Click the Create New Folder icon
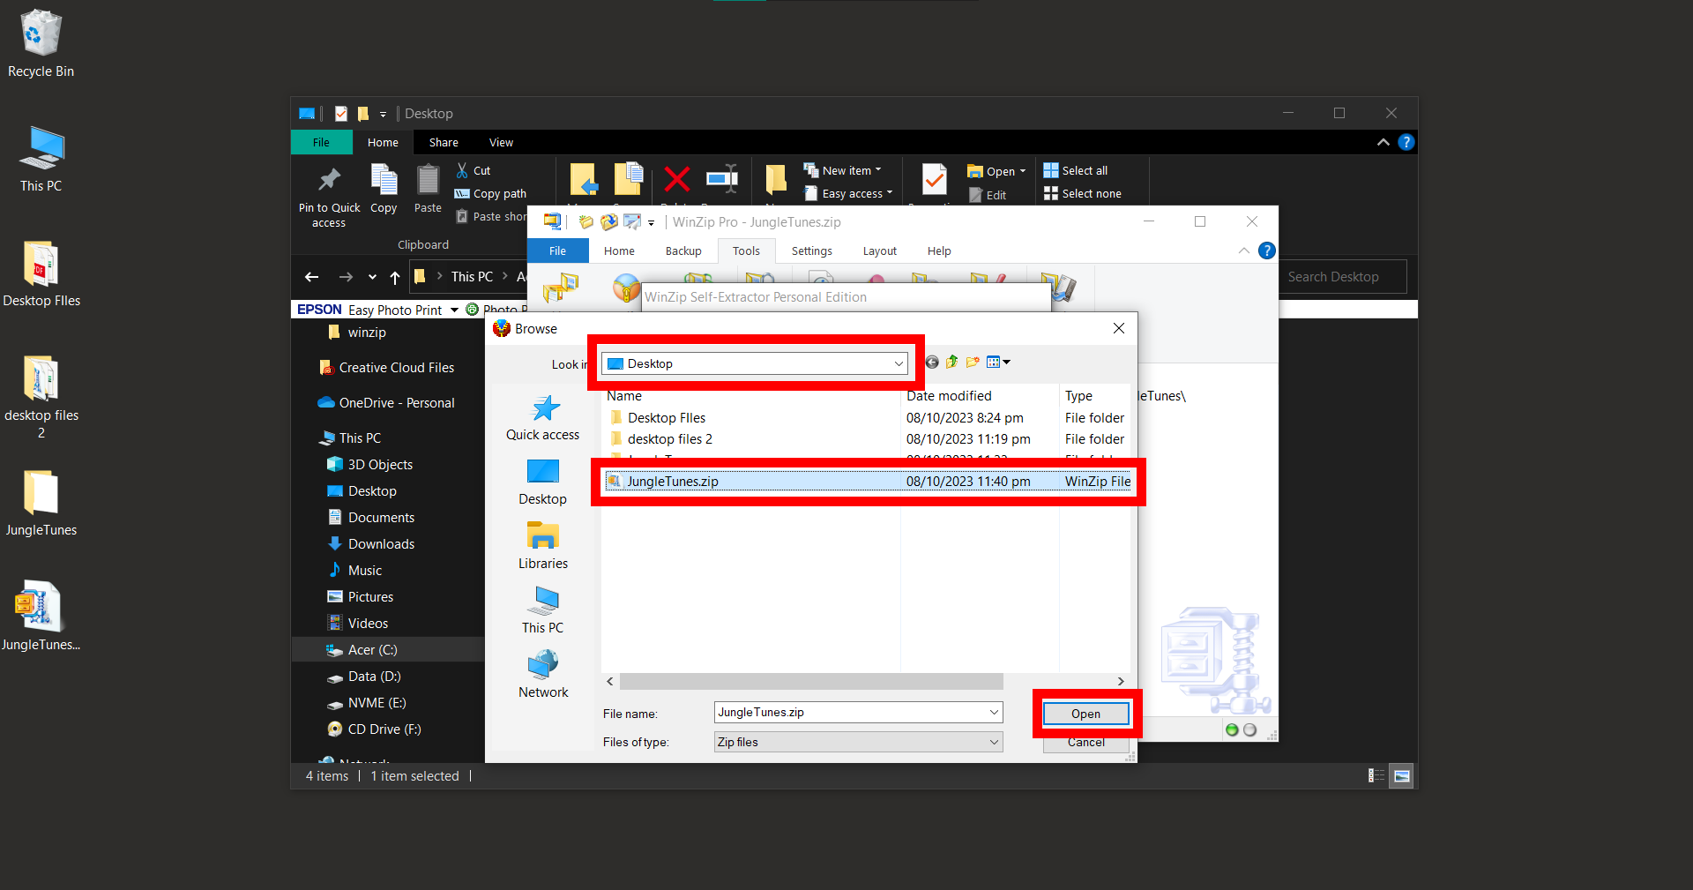The height and width of the screenshot is (890, 1693). [x=972, y=362]
